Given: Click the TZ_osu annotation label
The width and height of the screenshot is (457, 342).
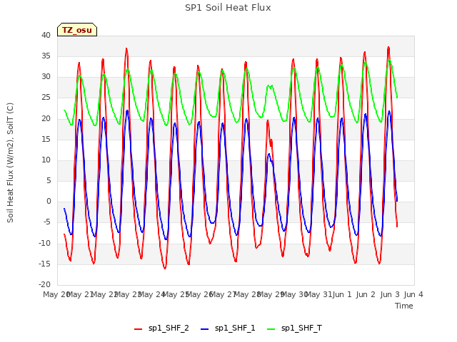Looking at the screenshot, I should (77, 30).
